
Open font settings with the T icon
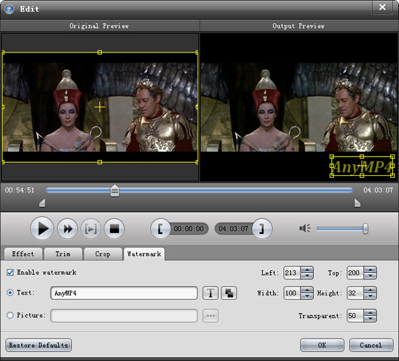point(210,293)
